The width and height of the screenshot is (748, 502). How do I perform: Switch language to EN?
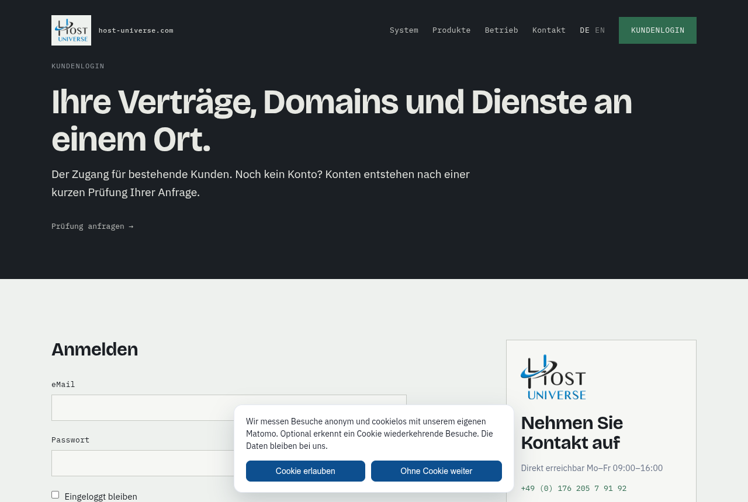click(600, 30)
